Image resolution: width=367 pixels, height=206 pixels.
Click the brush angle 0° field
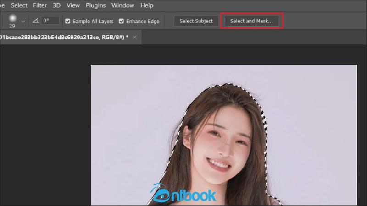tap(50, 21)
